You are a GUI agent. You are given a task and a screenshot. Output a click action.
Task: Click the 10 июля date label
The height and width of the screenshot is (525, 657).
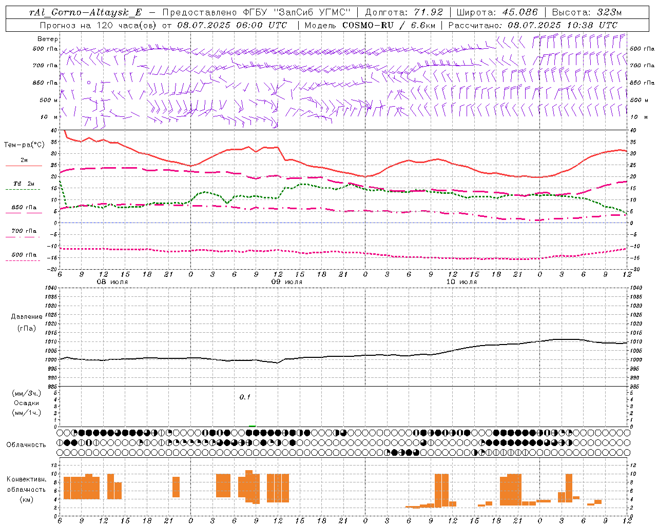461,282
